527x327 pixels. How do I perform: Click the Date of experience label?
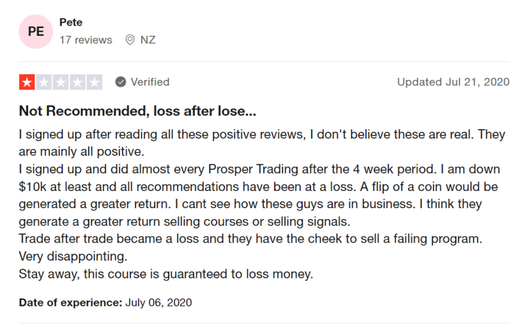click(x=70, y=303)
